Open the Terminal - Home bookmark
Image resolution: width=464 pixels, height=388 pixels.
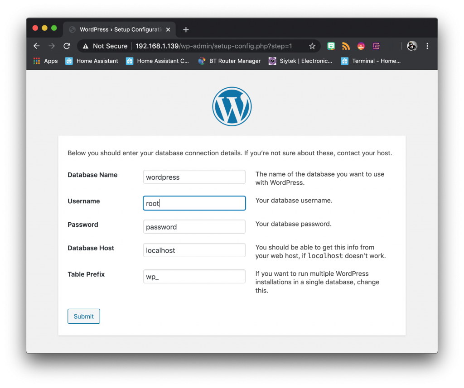pos(371,61)
